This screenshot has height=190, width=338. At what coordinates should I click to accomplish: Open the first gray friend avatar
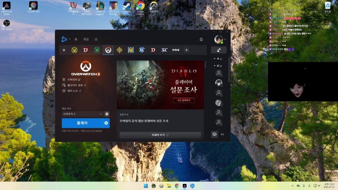point(219,73)
